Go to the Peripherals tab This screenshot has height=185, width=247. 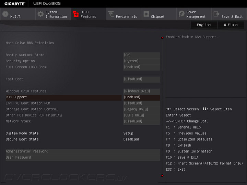(x=123, y=14)
